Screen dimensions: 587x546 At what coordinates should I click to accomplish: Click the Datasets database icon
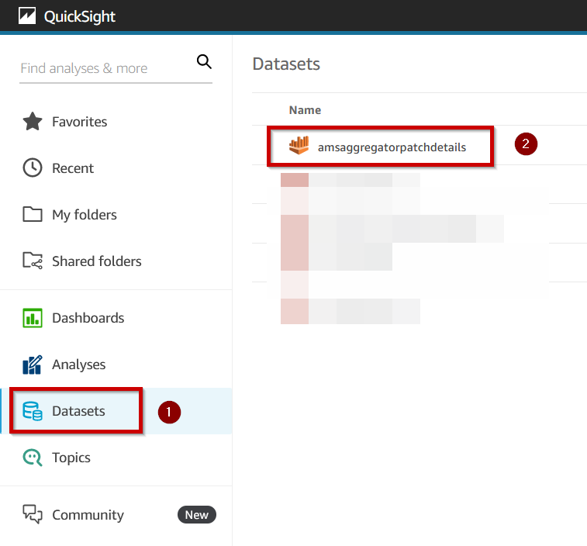tap(33, 411)
